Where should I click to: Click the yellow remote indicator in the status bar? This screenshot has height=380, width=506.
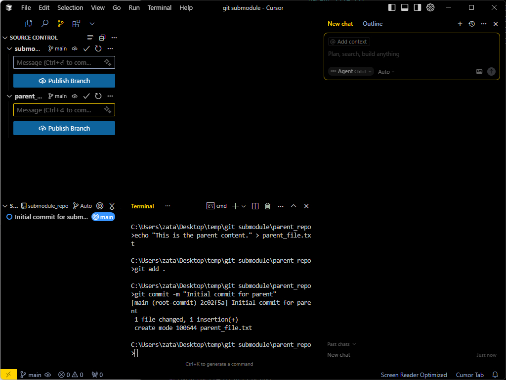(x=8, y=375)
